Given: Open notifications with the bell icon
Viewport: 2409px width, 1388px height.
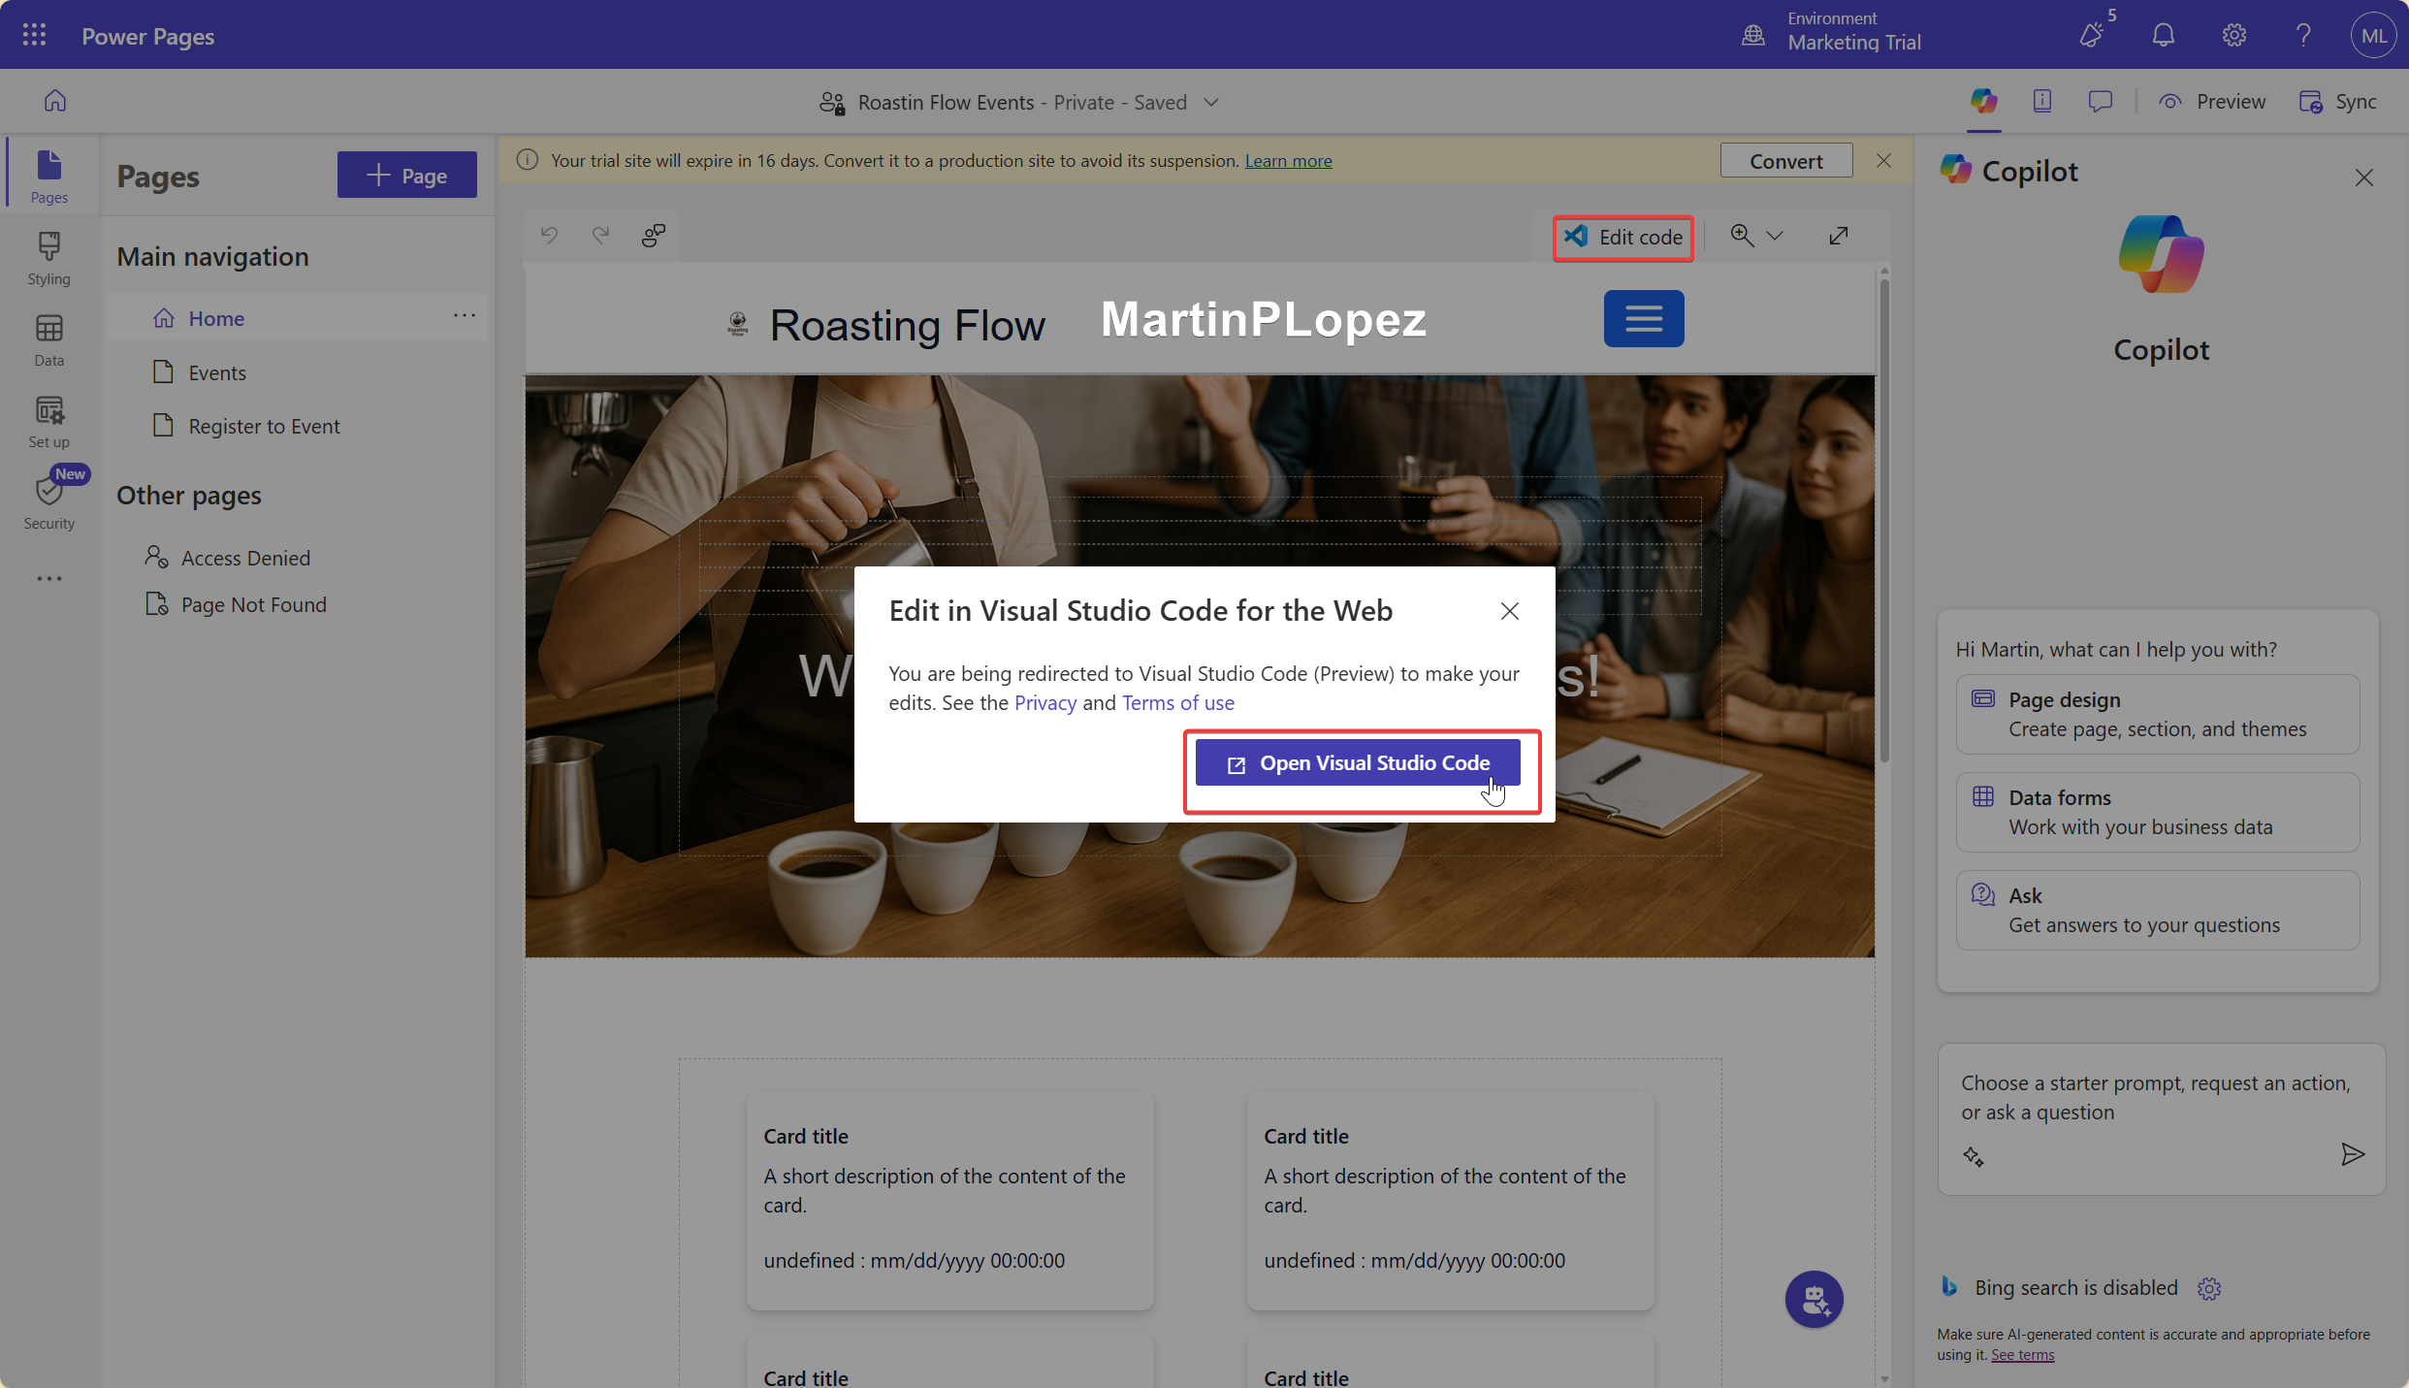Looking at the screenshot, I should [2162, 35].
